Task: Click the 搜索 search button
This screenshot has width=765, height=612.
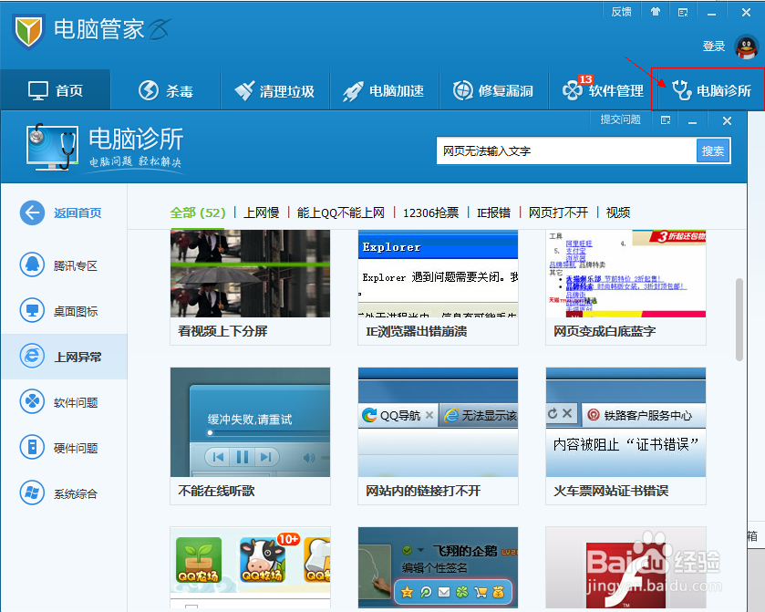Action: pos(713,150)
